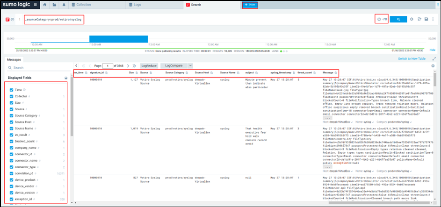
Task: Toggle the Source Host checkbox
Action: (x=12, y=122)
